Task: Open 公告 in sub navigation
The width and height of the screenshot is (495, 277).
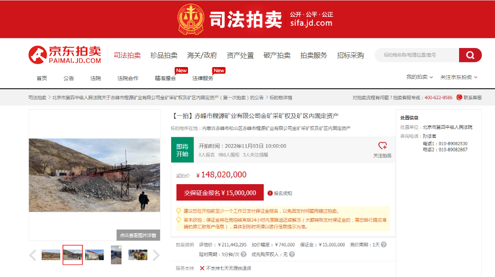Action: (69, 78)
